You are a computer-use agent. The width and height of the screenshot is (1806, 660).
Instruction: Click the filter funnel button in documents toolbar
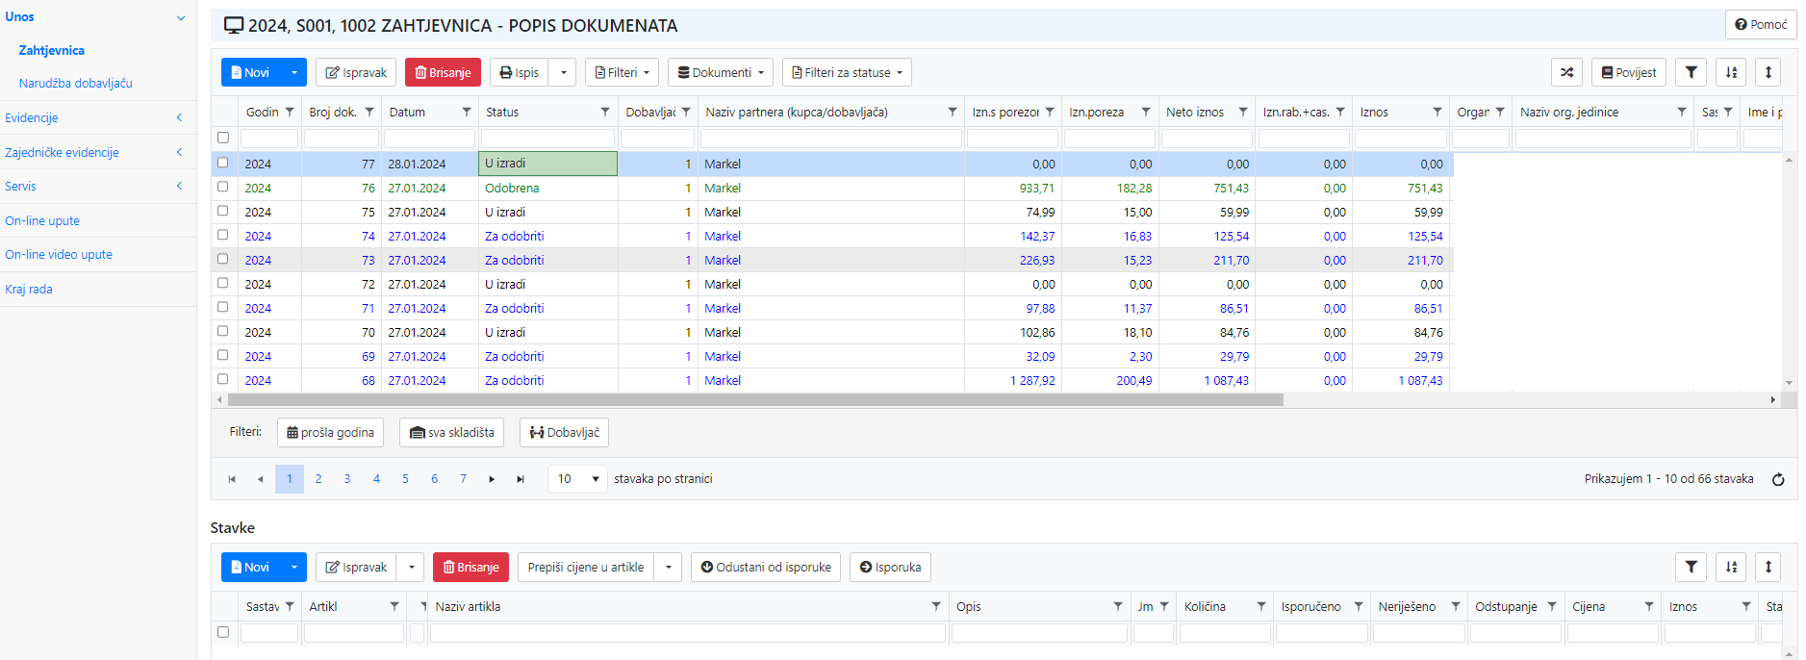1691,72
